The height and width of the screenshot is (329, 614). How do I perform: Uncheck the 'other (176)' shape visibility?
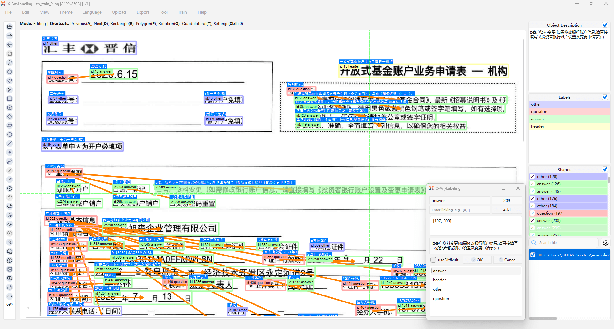[x=532, y=198]
